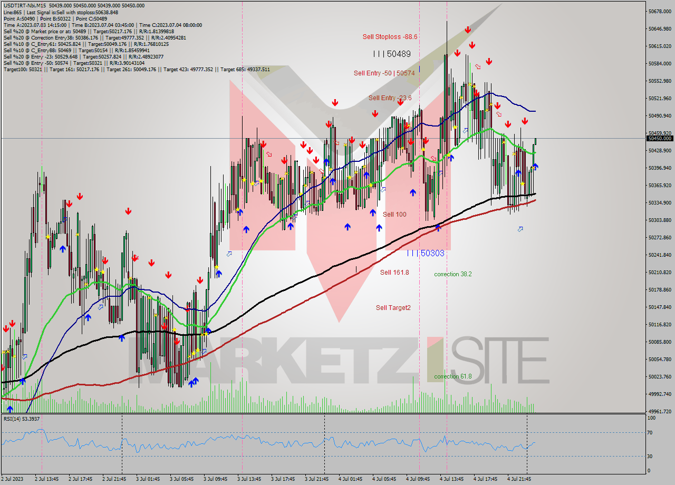675x485 pixels.
Task: Select price axis value 50396.940
Action: point(660,168)
